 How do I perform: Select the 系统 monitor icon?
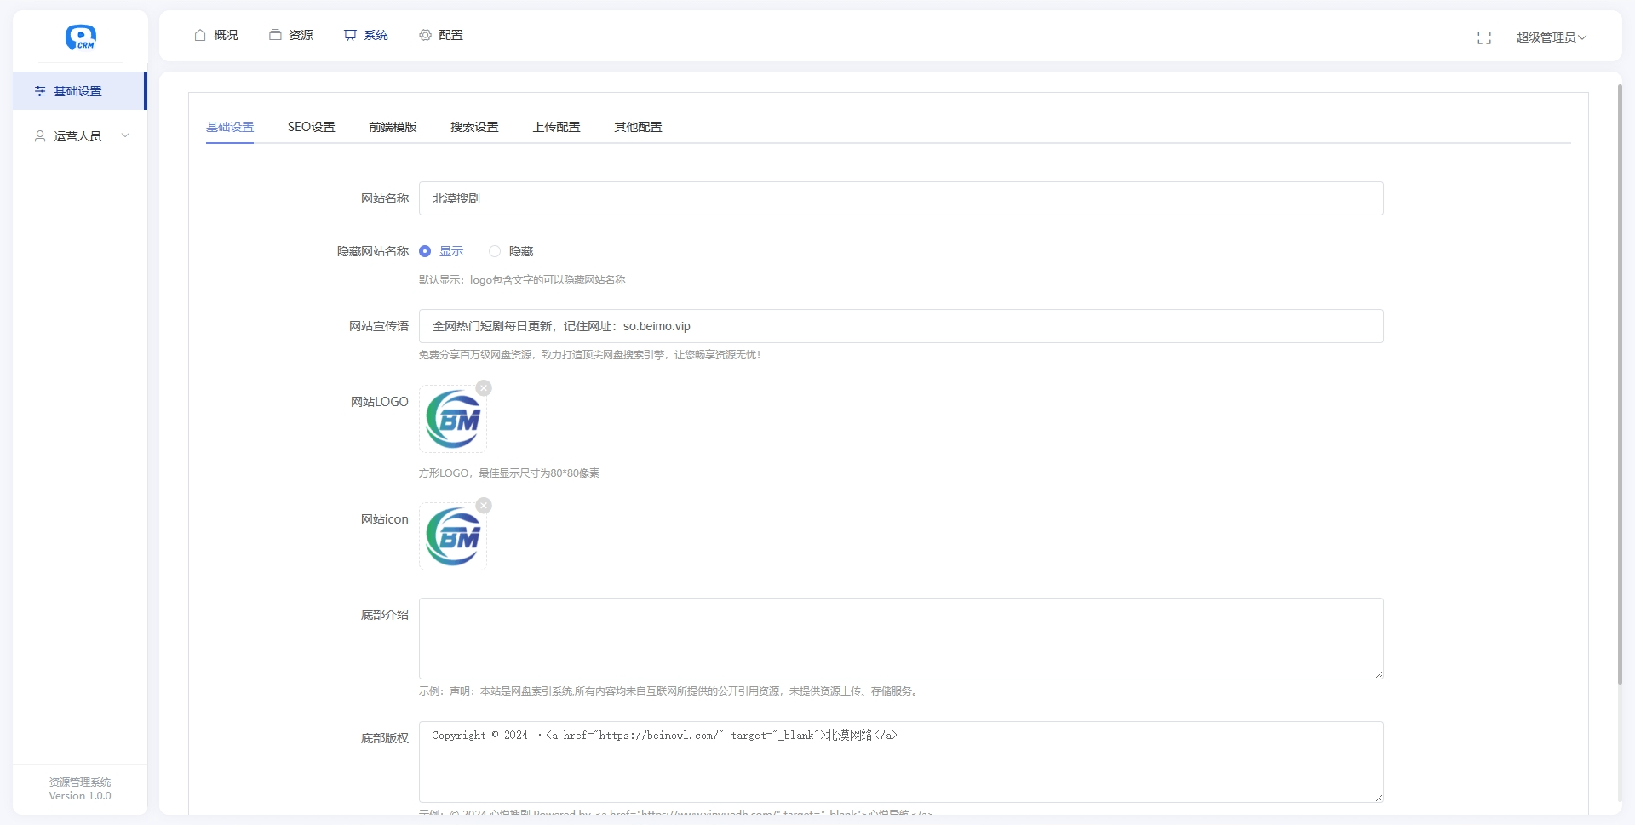click(351, 35)
